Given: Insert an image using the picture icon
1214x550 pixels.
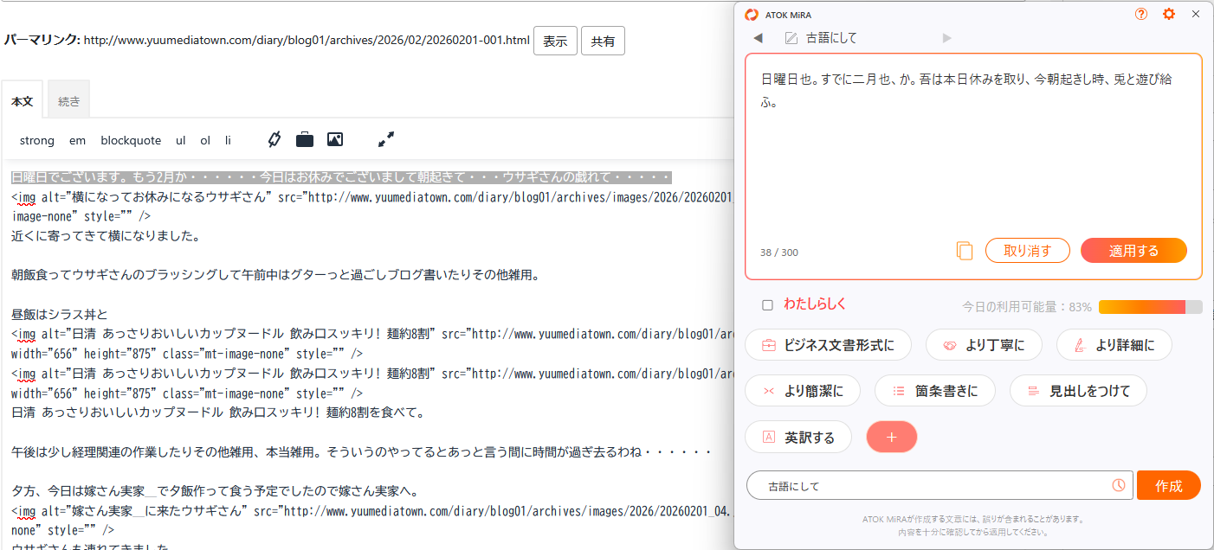Looking at the screenshot, I should point(335,139).
